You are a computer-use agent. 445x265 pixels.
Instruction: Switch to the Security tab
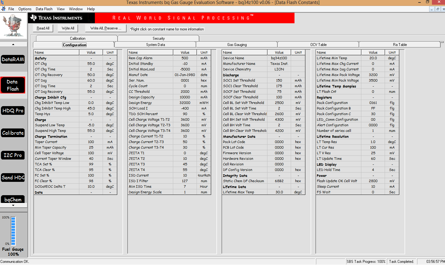pyautogui.click(x=159, y=38)
